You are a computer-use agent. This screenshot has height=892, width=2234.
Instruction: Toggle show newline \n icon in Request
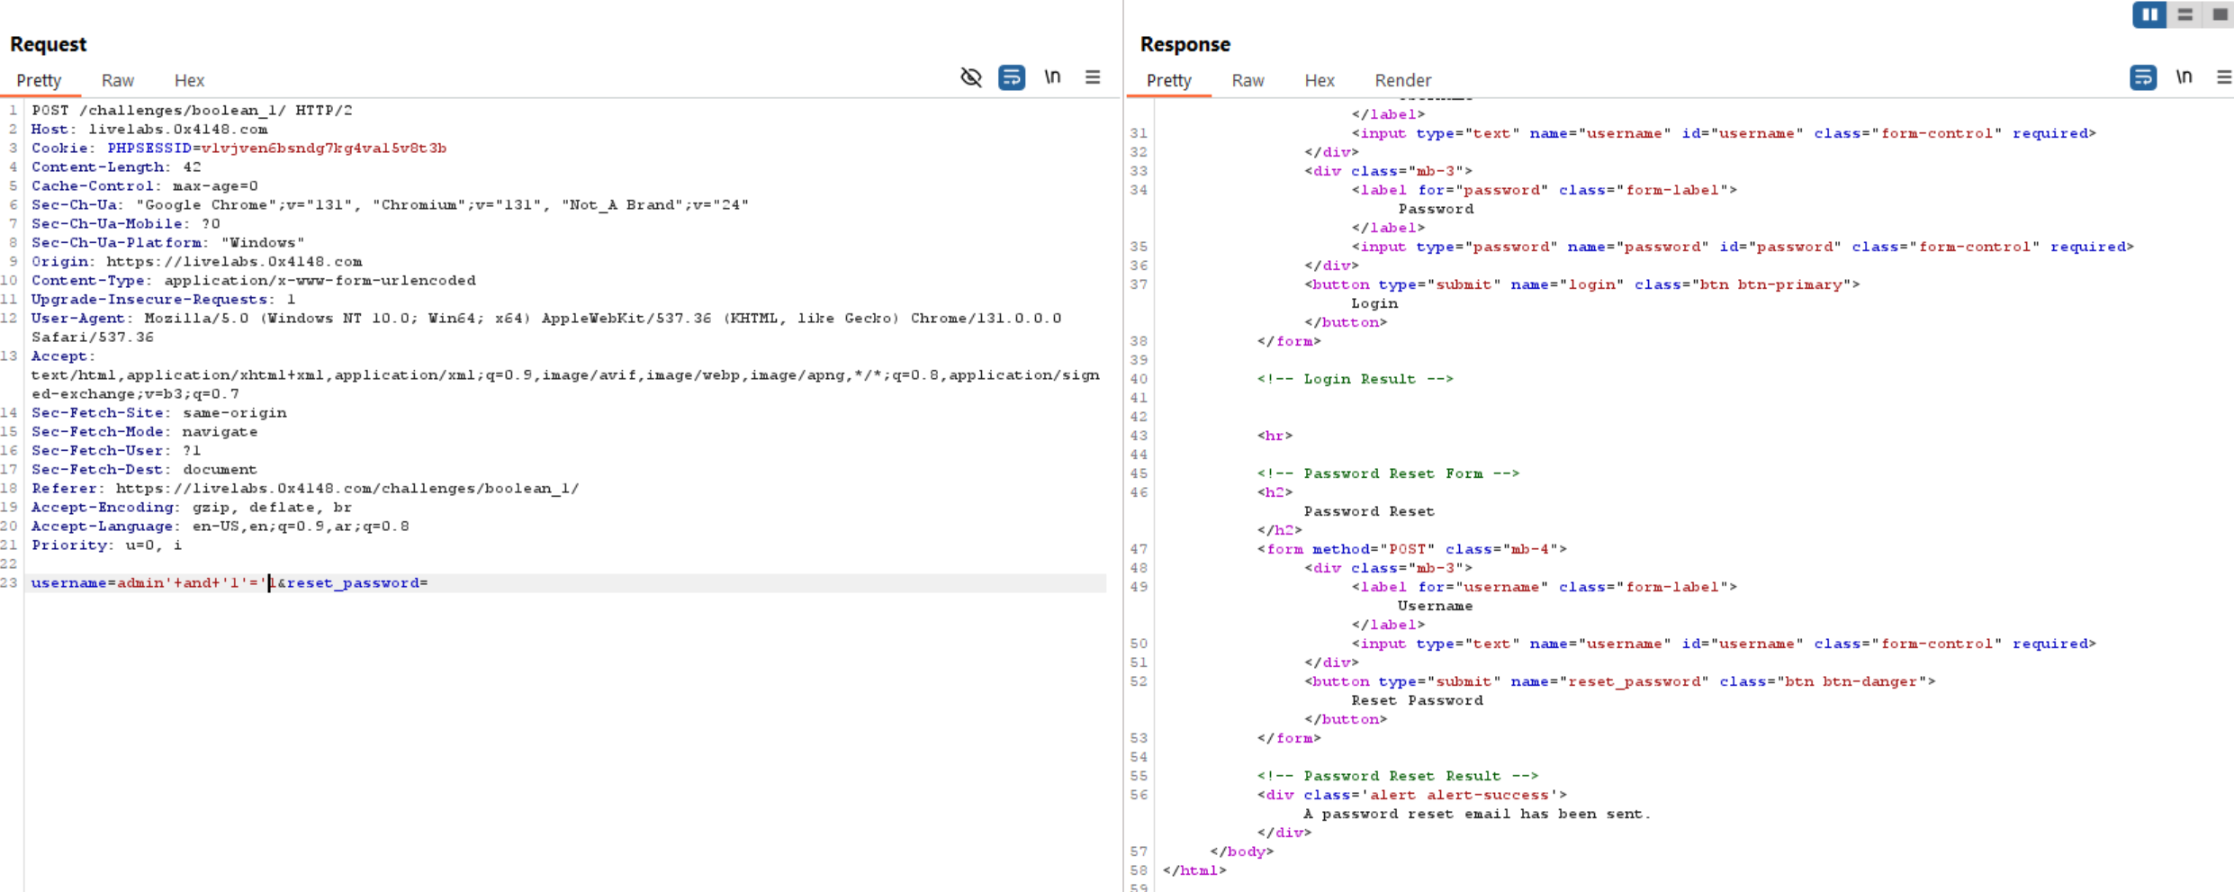(x=1052, y=77)
